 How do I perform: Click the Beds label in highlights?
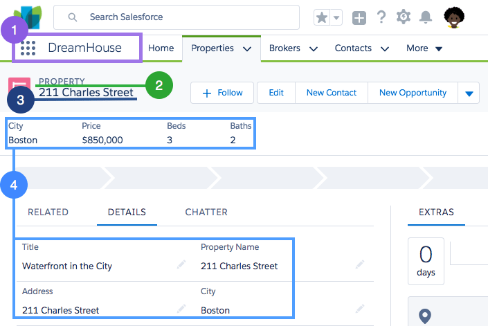coord(176,126)
